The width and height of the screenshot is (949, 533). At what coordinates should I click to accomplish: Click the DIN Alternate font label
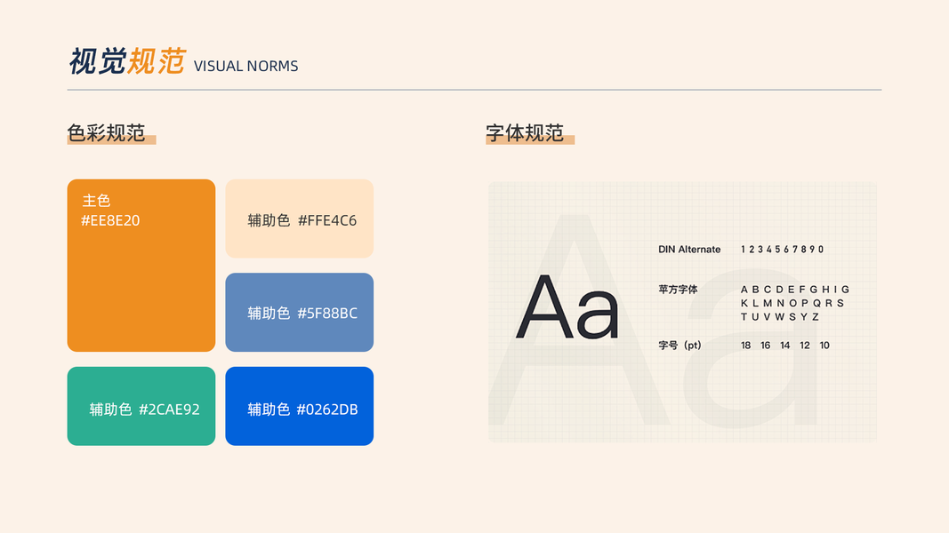point(689,249)
